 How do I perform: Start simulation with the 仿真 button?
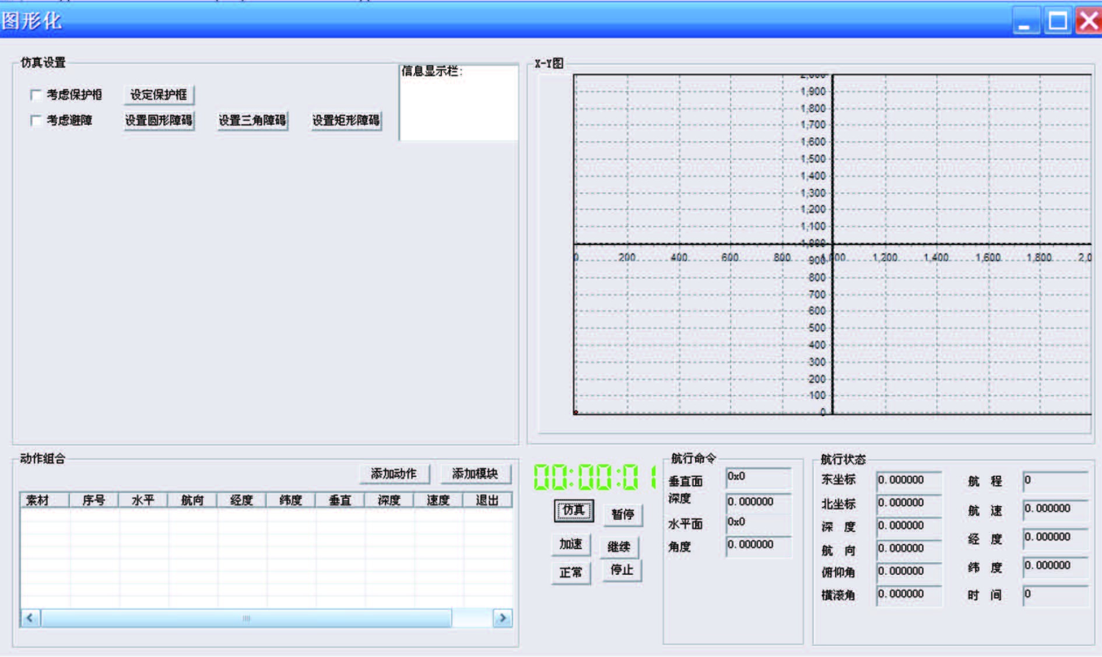[x=573, y=511]
